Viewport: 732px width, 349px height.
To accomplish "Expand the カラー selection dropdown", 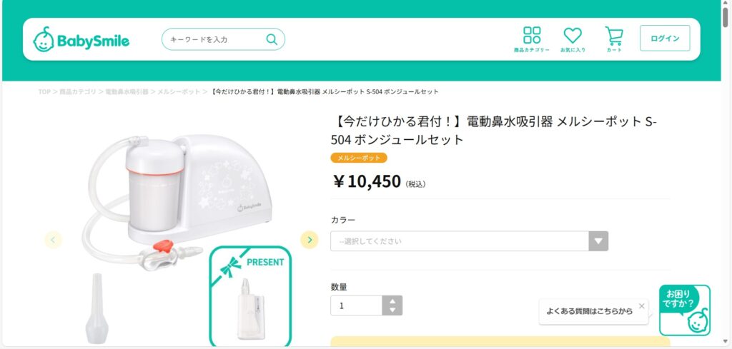I will (x=469, y=241).
